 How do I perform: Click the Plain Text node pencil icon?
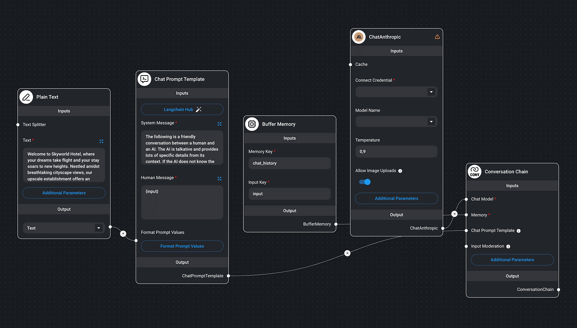[26, 97]
